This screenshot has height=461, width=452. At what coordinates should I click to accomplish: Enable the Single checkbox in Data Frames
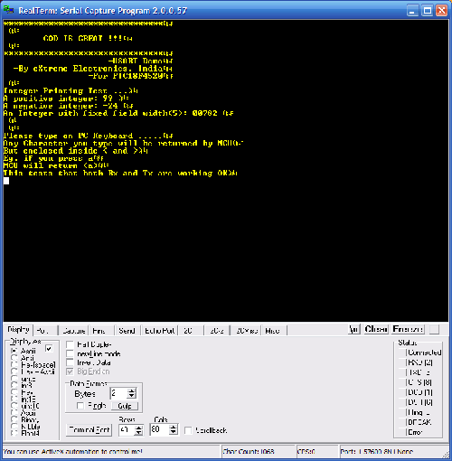pos(80,406)
